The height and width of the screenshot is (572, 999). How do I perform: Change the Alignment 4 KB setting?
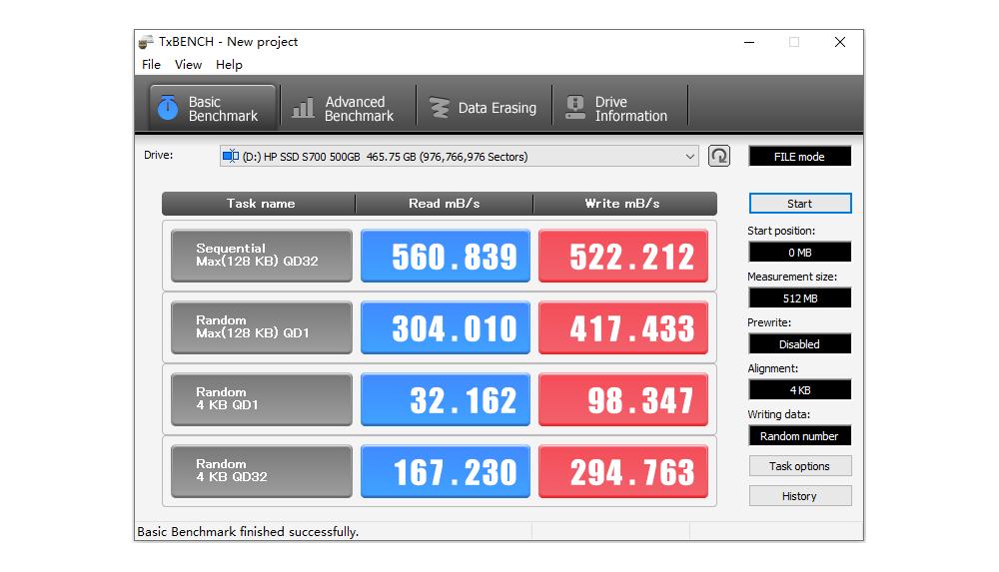(799, 390)
